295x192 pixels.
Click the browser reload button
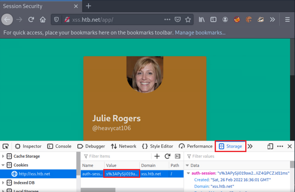(31, 20)
